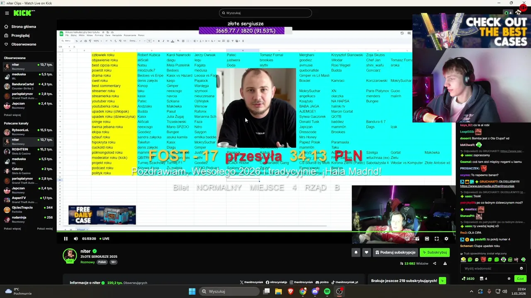Open rudaninja channel in recommended list
The width and height of the screenshot is (531, 298).
click(28, 219)
